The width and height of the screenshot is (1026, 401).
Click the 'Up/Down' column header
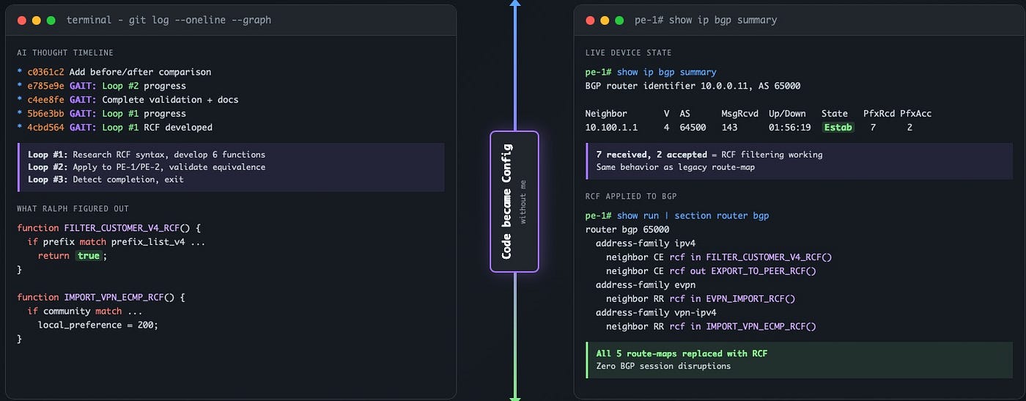tap(787, 114)
